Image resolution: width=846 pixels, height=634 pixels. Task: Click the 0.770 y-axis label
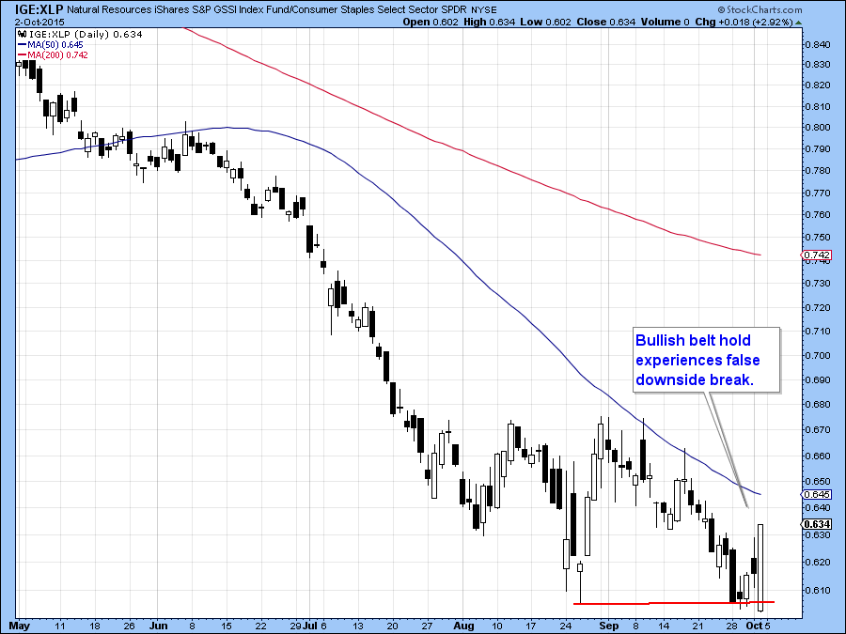(x=818, y=193)
